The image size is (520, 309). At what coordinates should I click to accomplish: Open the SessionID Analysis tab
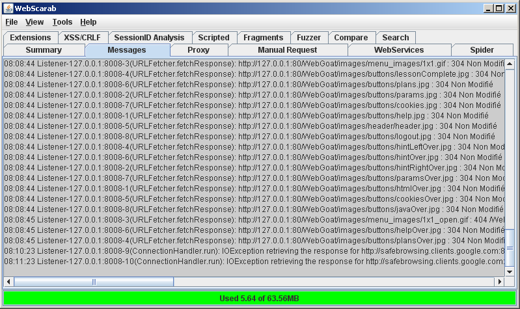click(149, 38)
